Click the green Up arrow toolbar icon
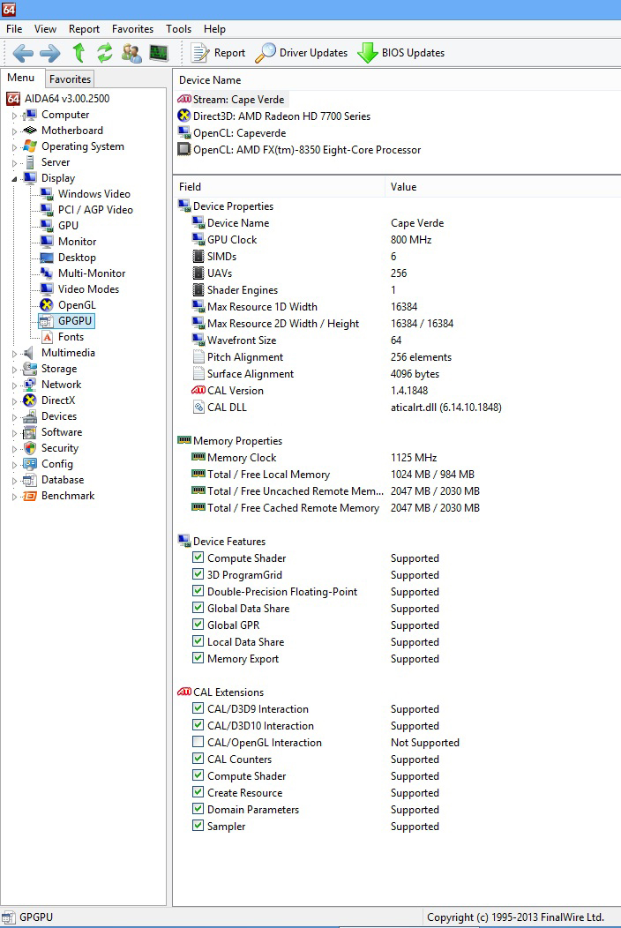 [79, 53]
